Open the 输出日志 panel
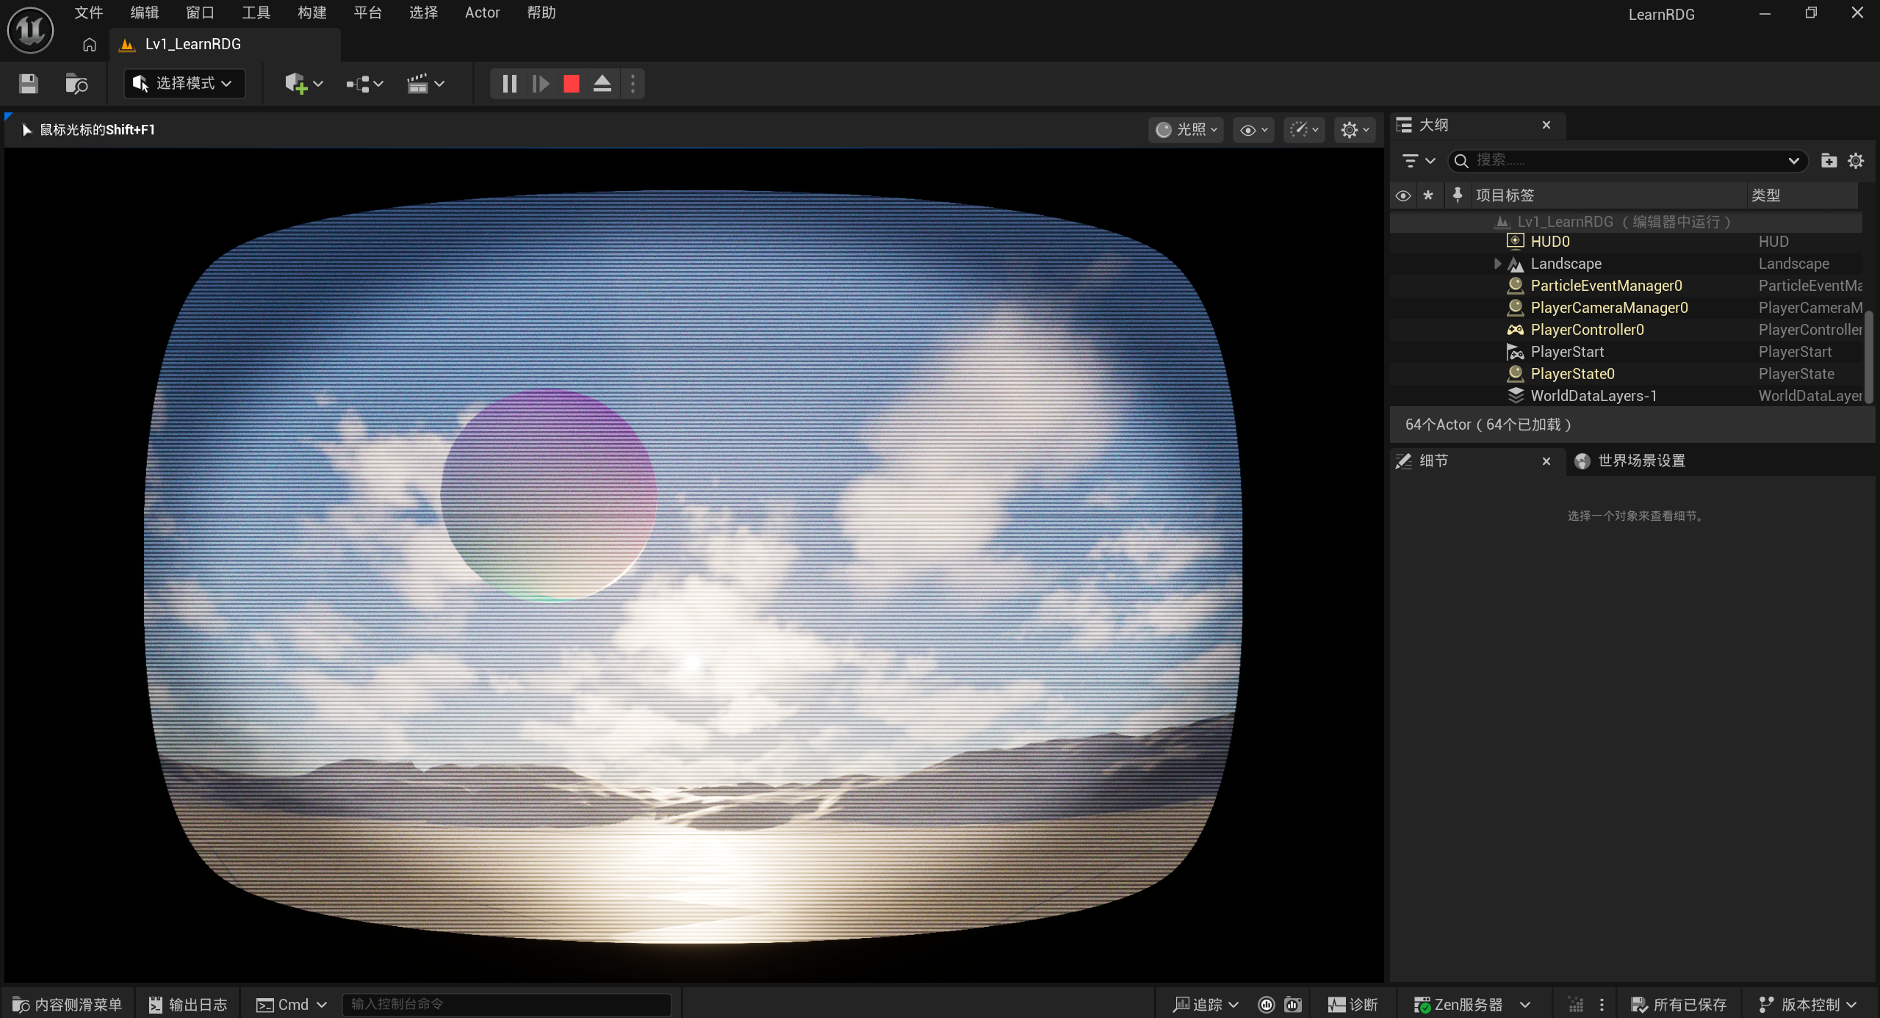This screenshot has height=1018, width=1880. tap(188, 1004)
